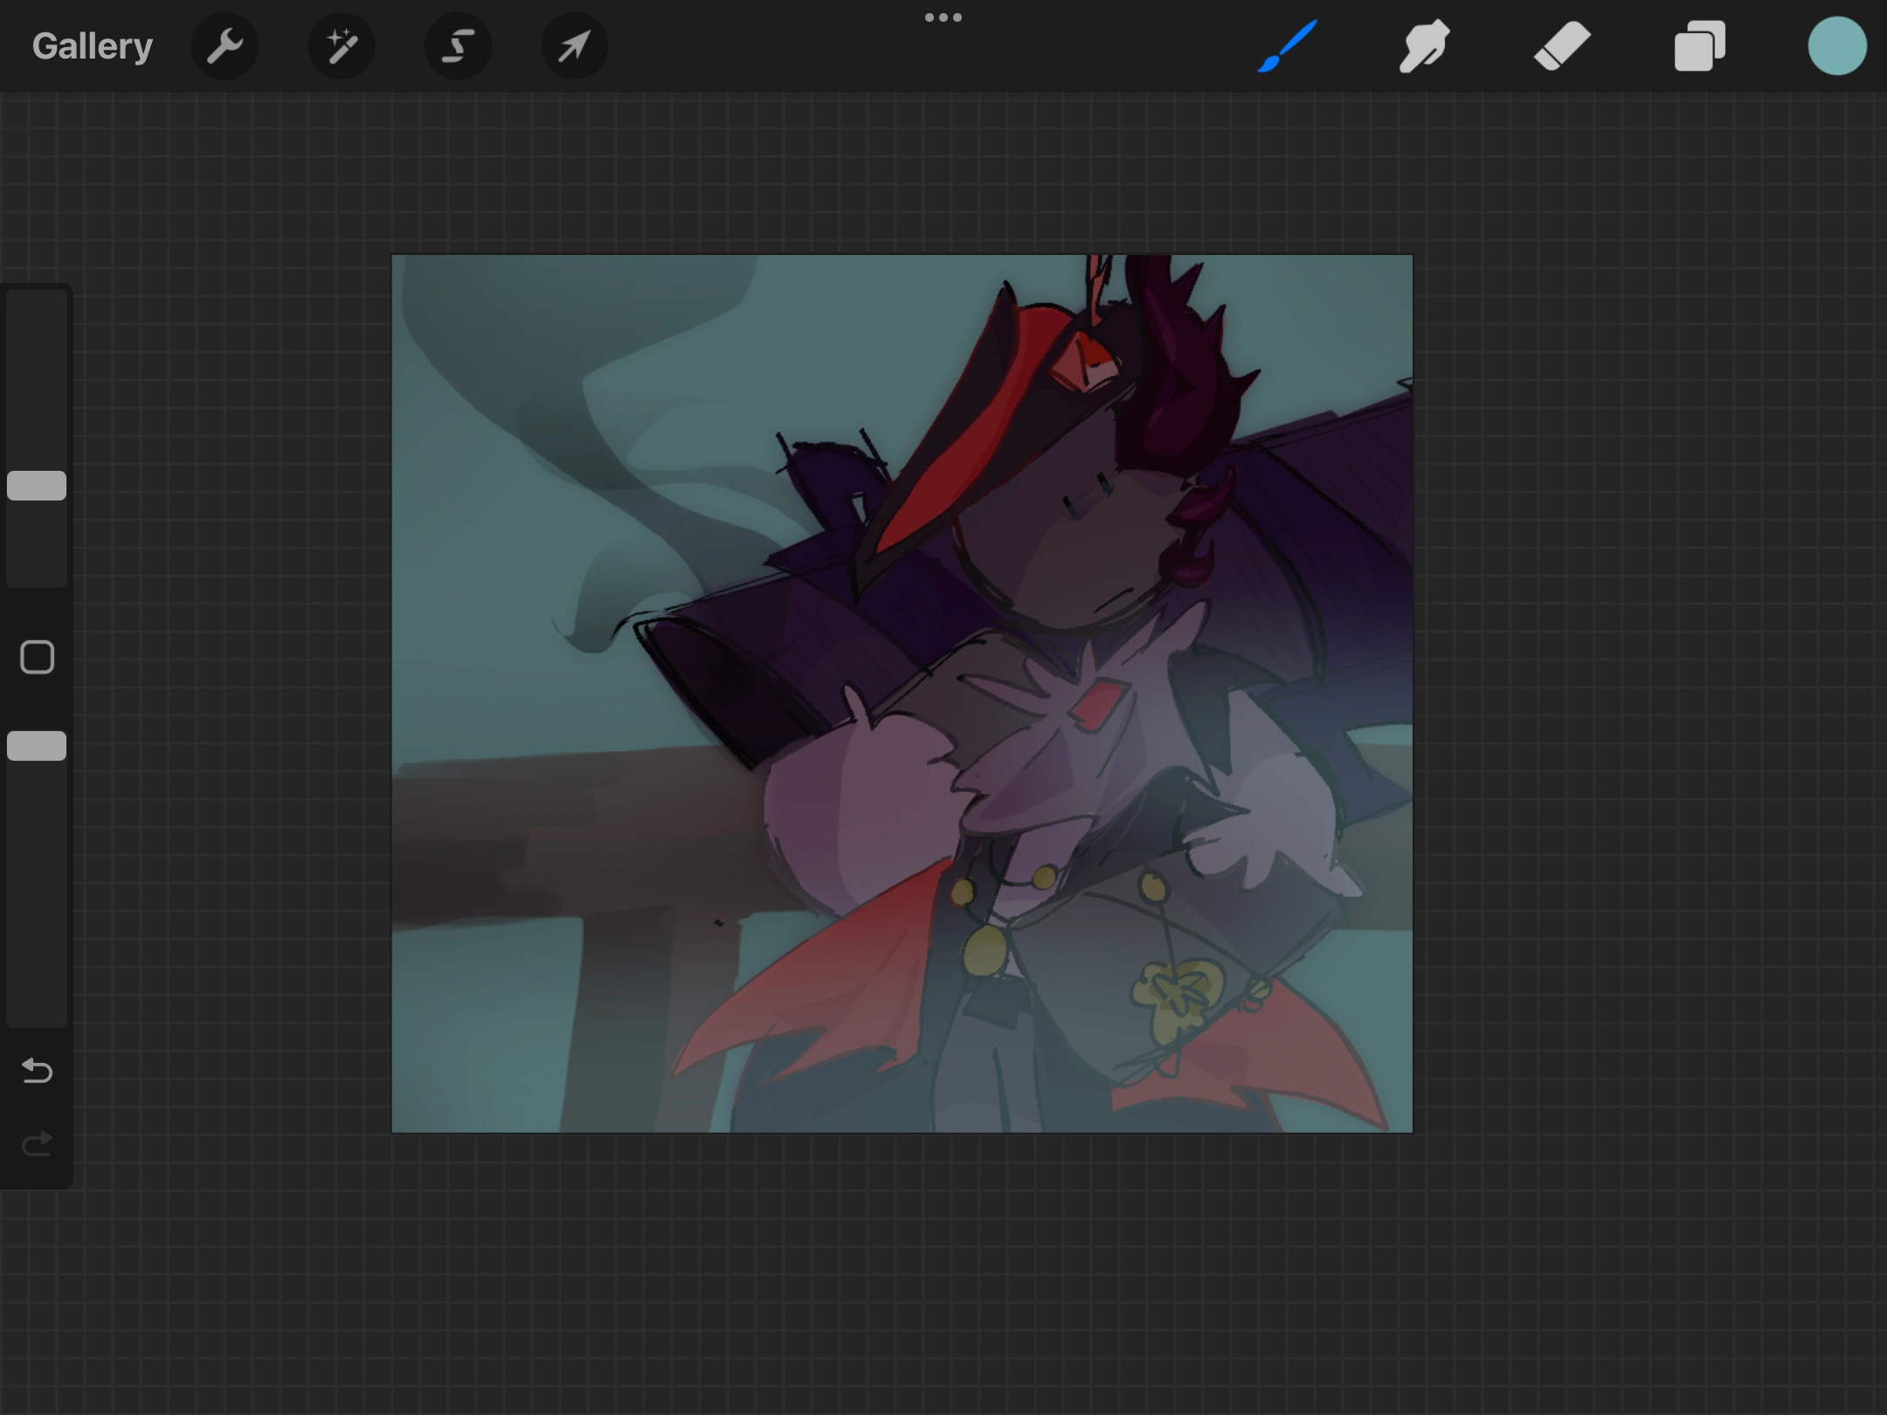Activate the Transform arrow tool
This screenshot has height=1415, width=1887.
(574, 46)
